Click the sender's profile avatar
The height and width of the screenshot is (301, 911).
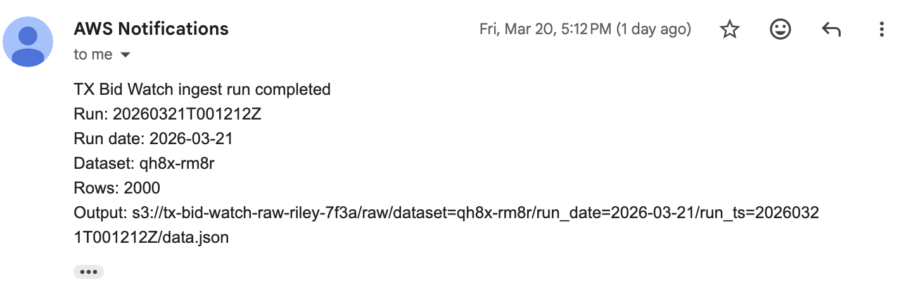tap(29, 42)
